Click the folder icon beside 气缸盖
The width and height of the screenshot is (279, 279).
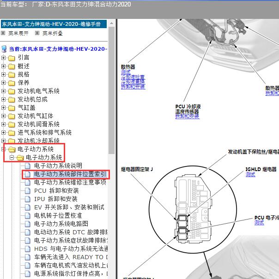click(12, 108)
